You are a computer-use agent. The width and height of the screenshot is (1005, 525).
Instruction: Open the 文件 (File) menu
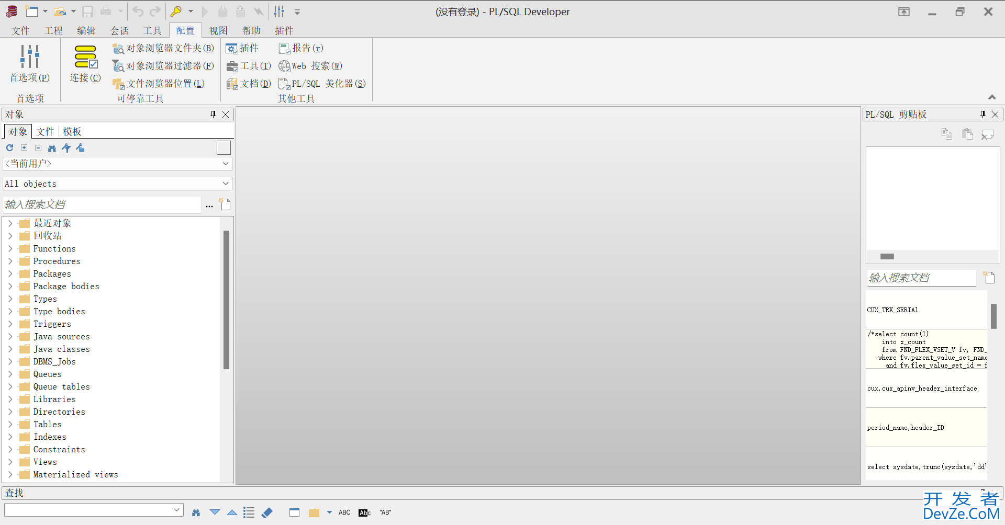click(20, 31)
